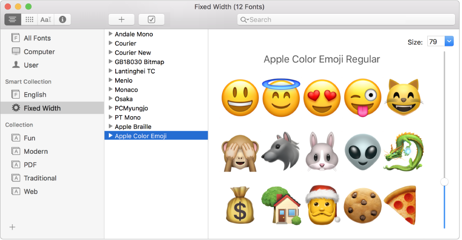
Task: Expand PT Mono font family
Action: pos(110,117)
